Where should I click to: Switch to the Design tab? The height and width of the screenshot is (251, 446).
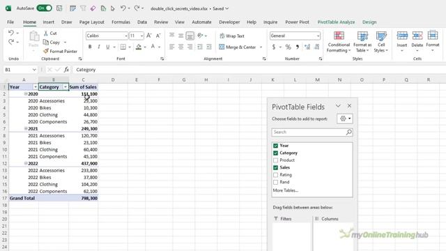[369, 22]
